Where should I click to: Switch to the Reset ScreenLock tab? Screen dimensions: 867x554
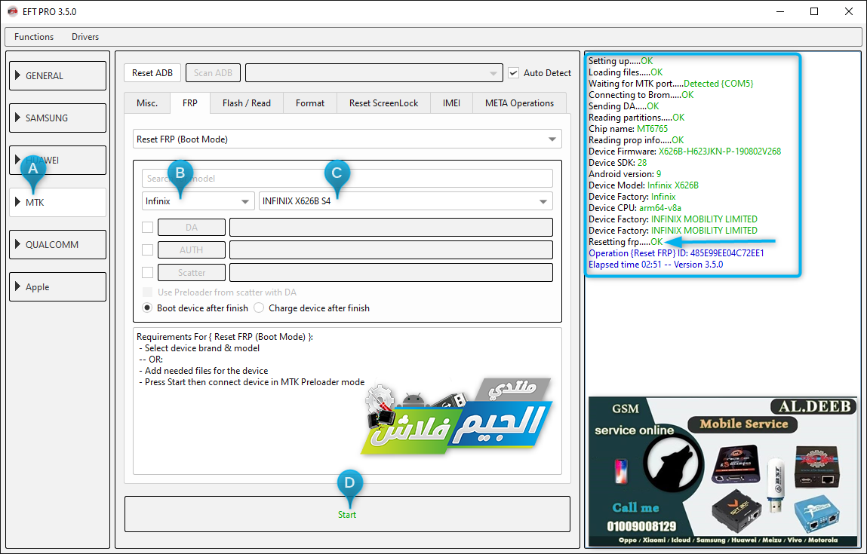click(x=383, y=103)
